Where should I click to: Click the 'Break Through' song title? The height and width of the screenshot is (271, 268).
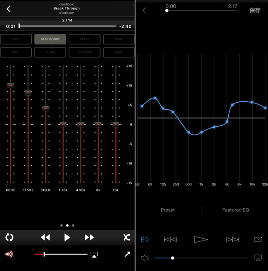67,9
